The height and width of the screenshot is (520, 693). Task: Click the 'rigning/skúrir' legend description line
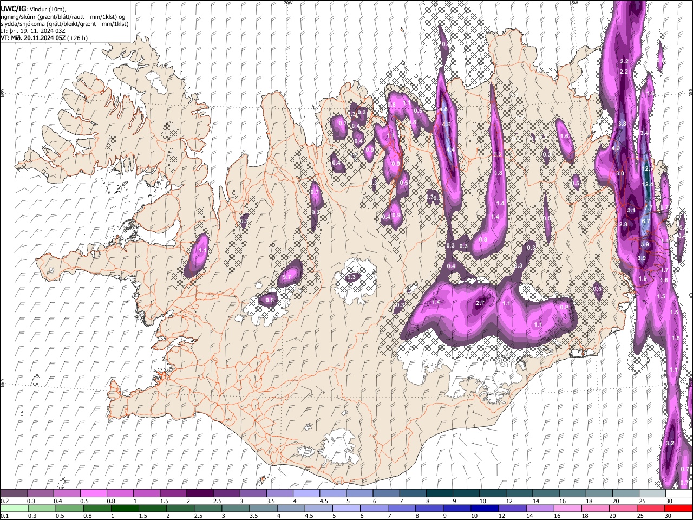coord(63,17)
